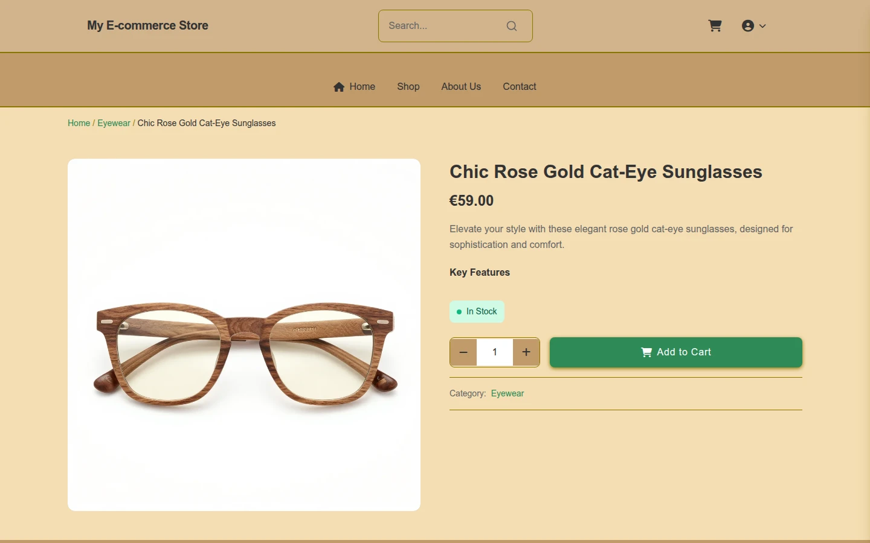Click the 'Category:' label
Image resolution: width=870 pixels, height=543 pixels.
coord(468,393)
